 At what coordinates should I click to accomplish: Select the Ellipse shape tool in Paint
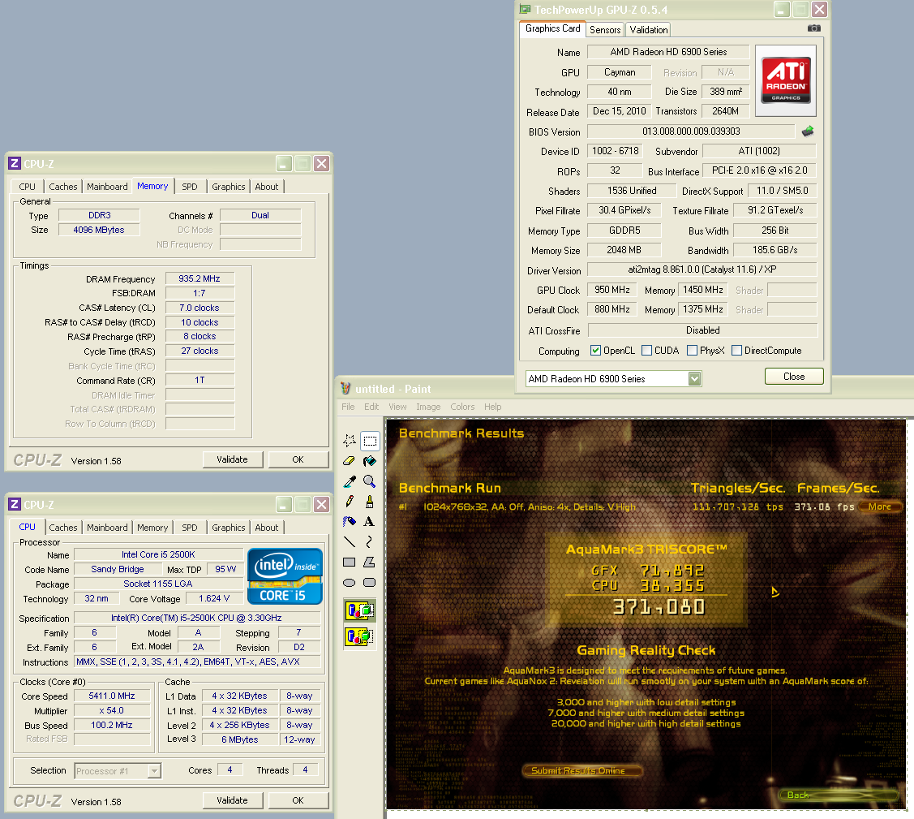click(350, 583)
